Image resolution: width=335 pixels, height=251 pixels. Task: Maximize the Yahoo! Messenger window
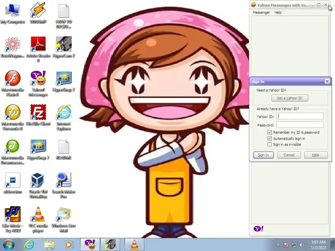pos(319,5)
